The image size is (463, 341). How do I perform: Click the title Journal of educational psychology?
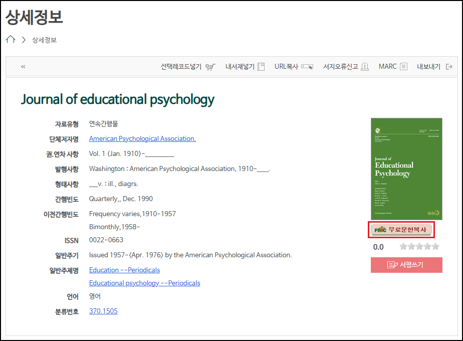[x=118, y=100]
